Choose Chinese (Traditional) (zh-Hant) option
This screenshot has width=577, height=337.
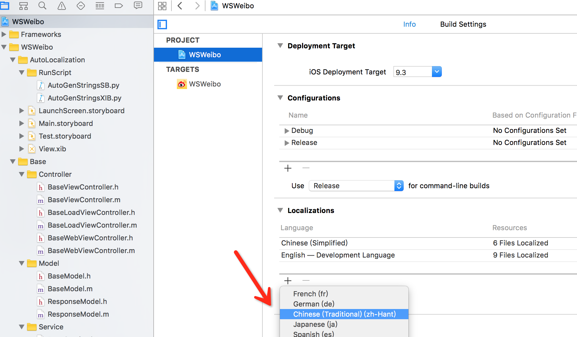click(x=344, y=314)
